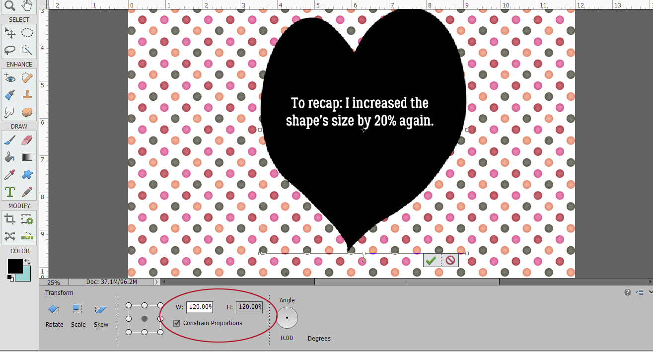Viewport: 653px width, 352px height.
Task: Click the Angle dial control
Action: pyautogui.click(x=287, y=318)
